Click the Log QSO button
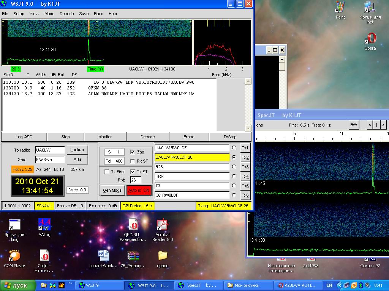 pyautogui.click(x=24, y=137)
